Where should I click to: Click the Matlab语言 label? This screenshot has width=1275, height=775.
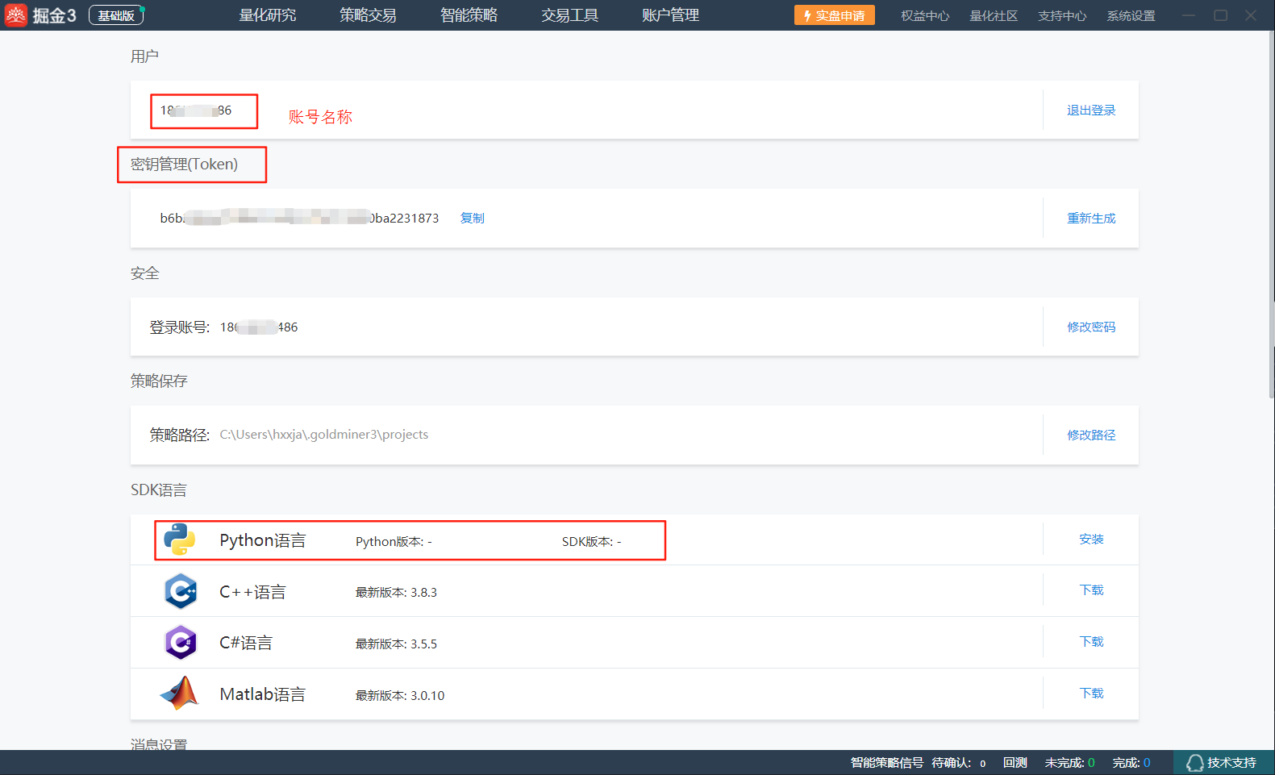click(262, 694)
